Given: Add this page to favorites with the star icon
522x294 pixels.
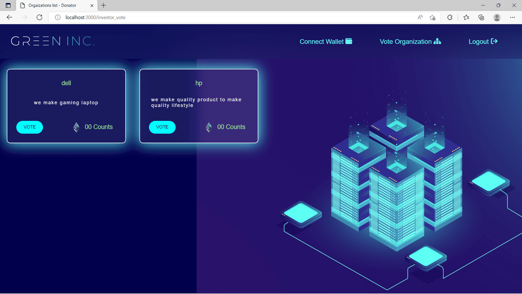Looking at the screenshot, I should point(432,17).
